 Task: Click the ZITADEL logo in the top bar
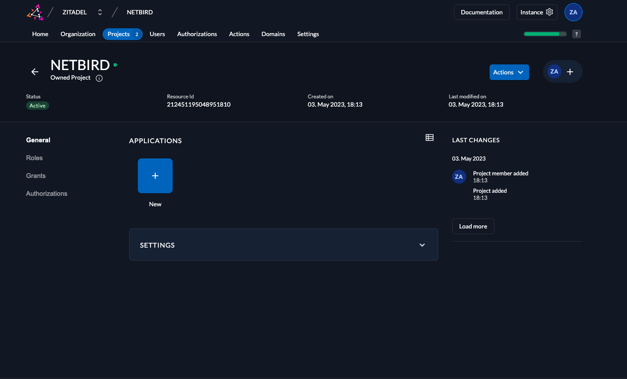coord(35,12)
